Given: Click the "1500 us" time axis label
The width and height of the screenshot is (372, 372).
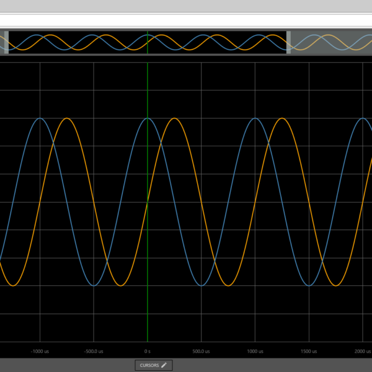Looking at the screenshot, I should 309,352.
